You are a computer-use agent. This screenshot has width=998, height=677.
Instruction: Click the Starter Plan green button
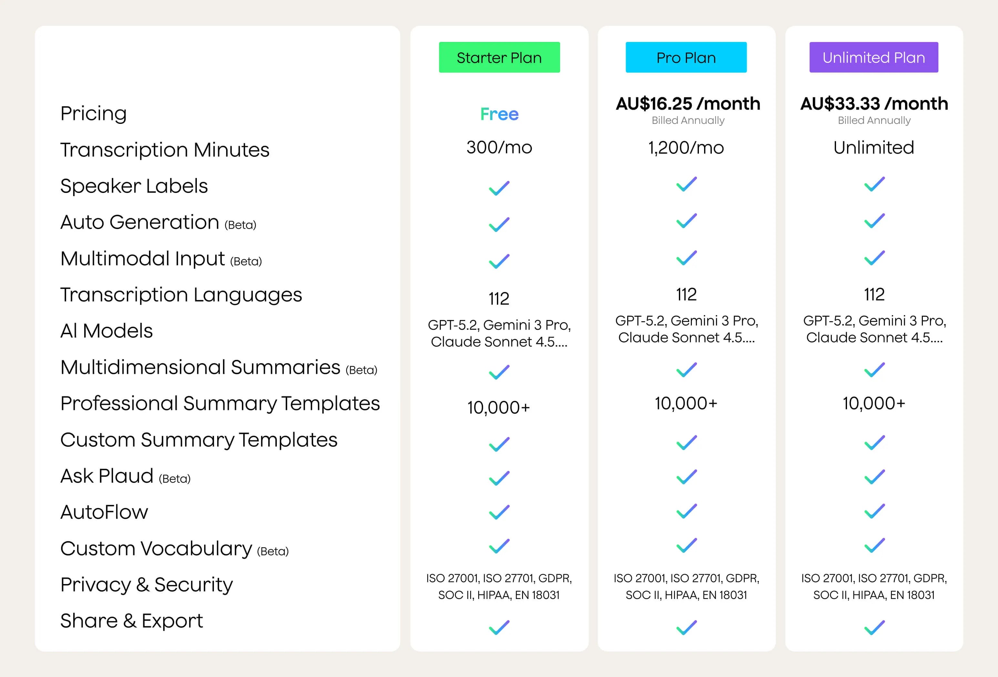click(499, 57)
